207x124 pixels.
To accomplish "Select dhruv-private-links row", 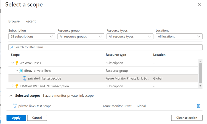I will (104, 71).
